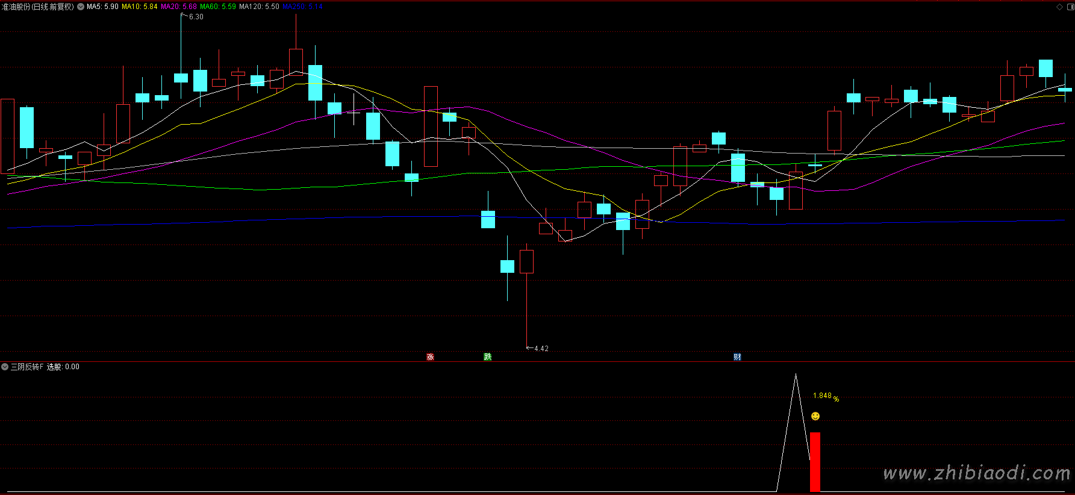Click the red signal bar in sub-chart
Screen dimensions: 1075x495
click(815, 462)
